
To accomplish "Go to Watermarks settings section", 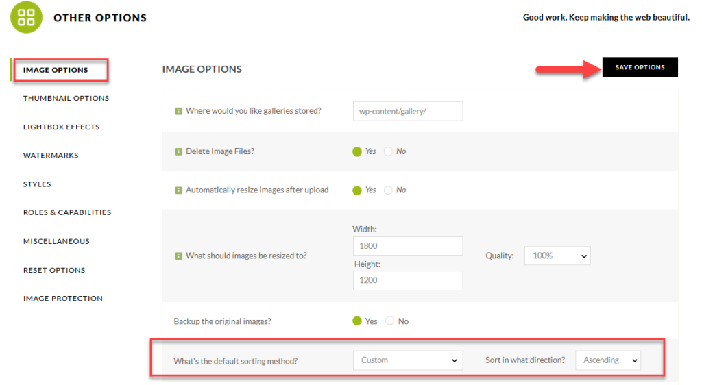I will (51, 156).
